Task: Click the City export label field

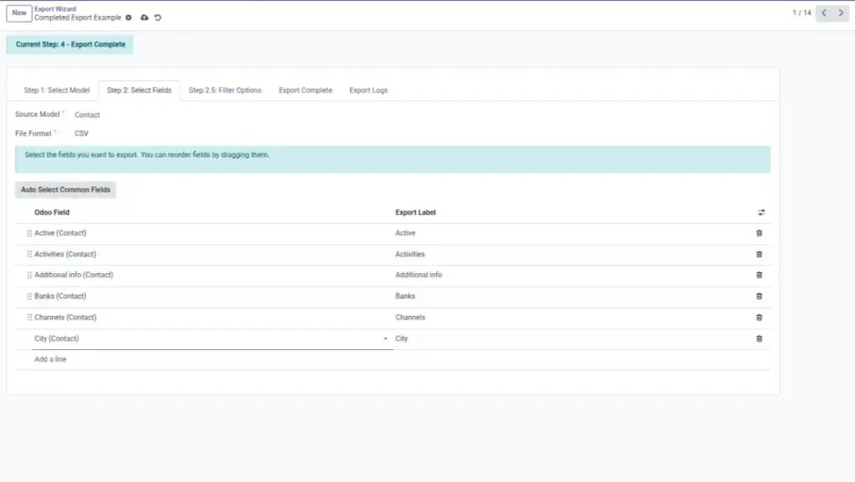Action: pyautogui.click(x=571, y=338)
